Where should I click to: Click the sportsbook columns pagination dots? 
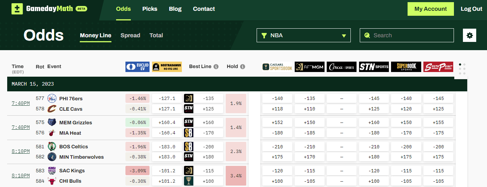coord(462,69)
